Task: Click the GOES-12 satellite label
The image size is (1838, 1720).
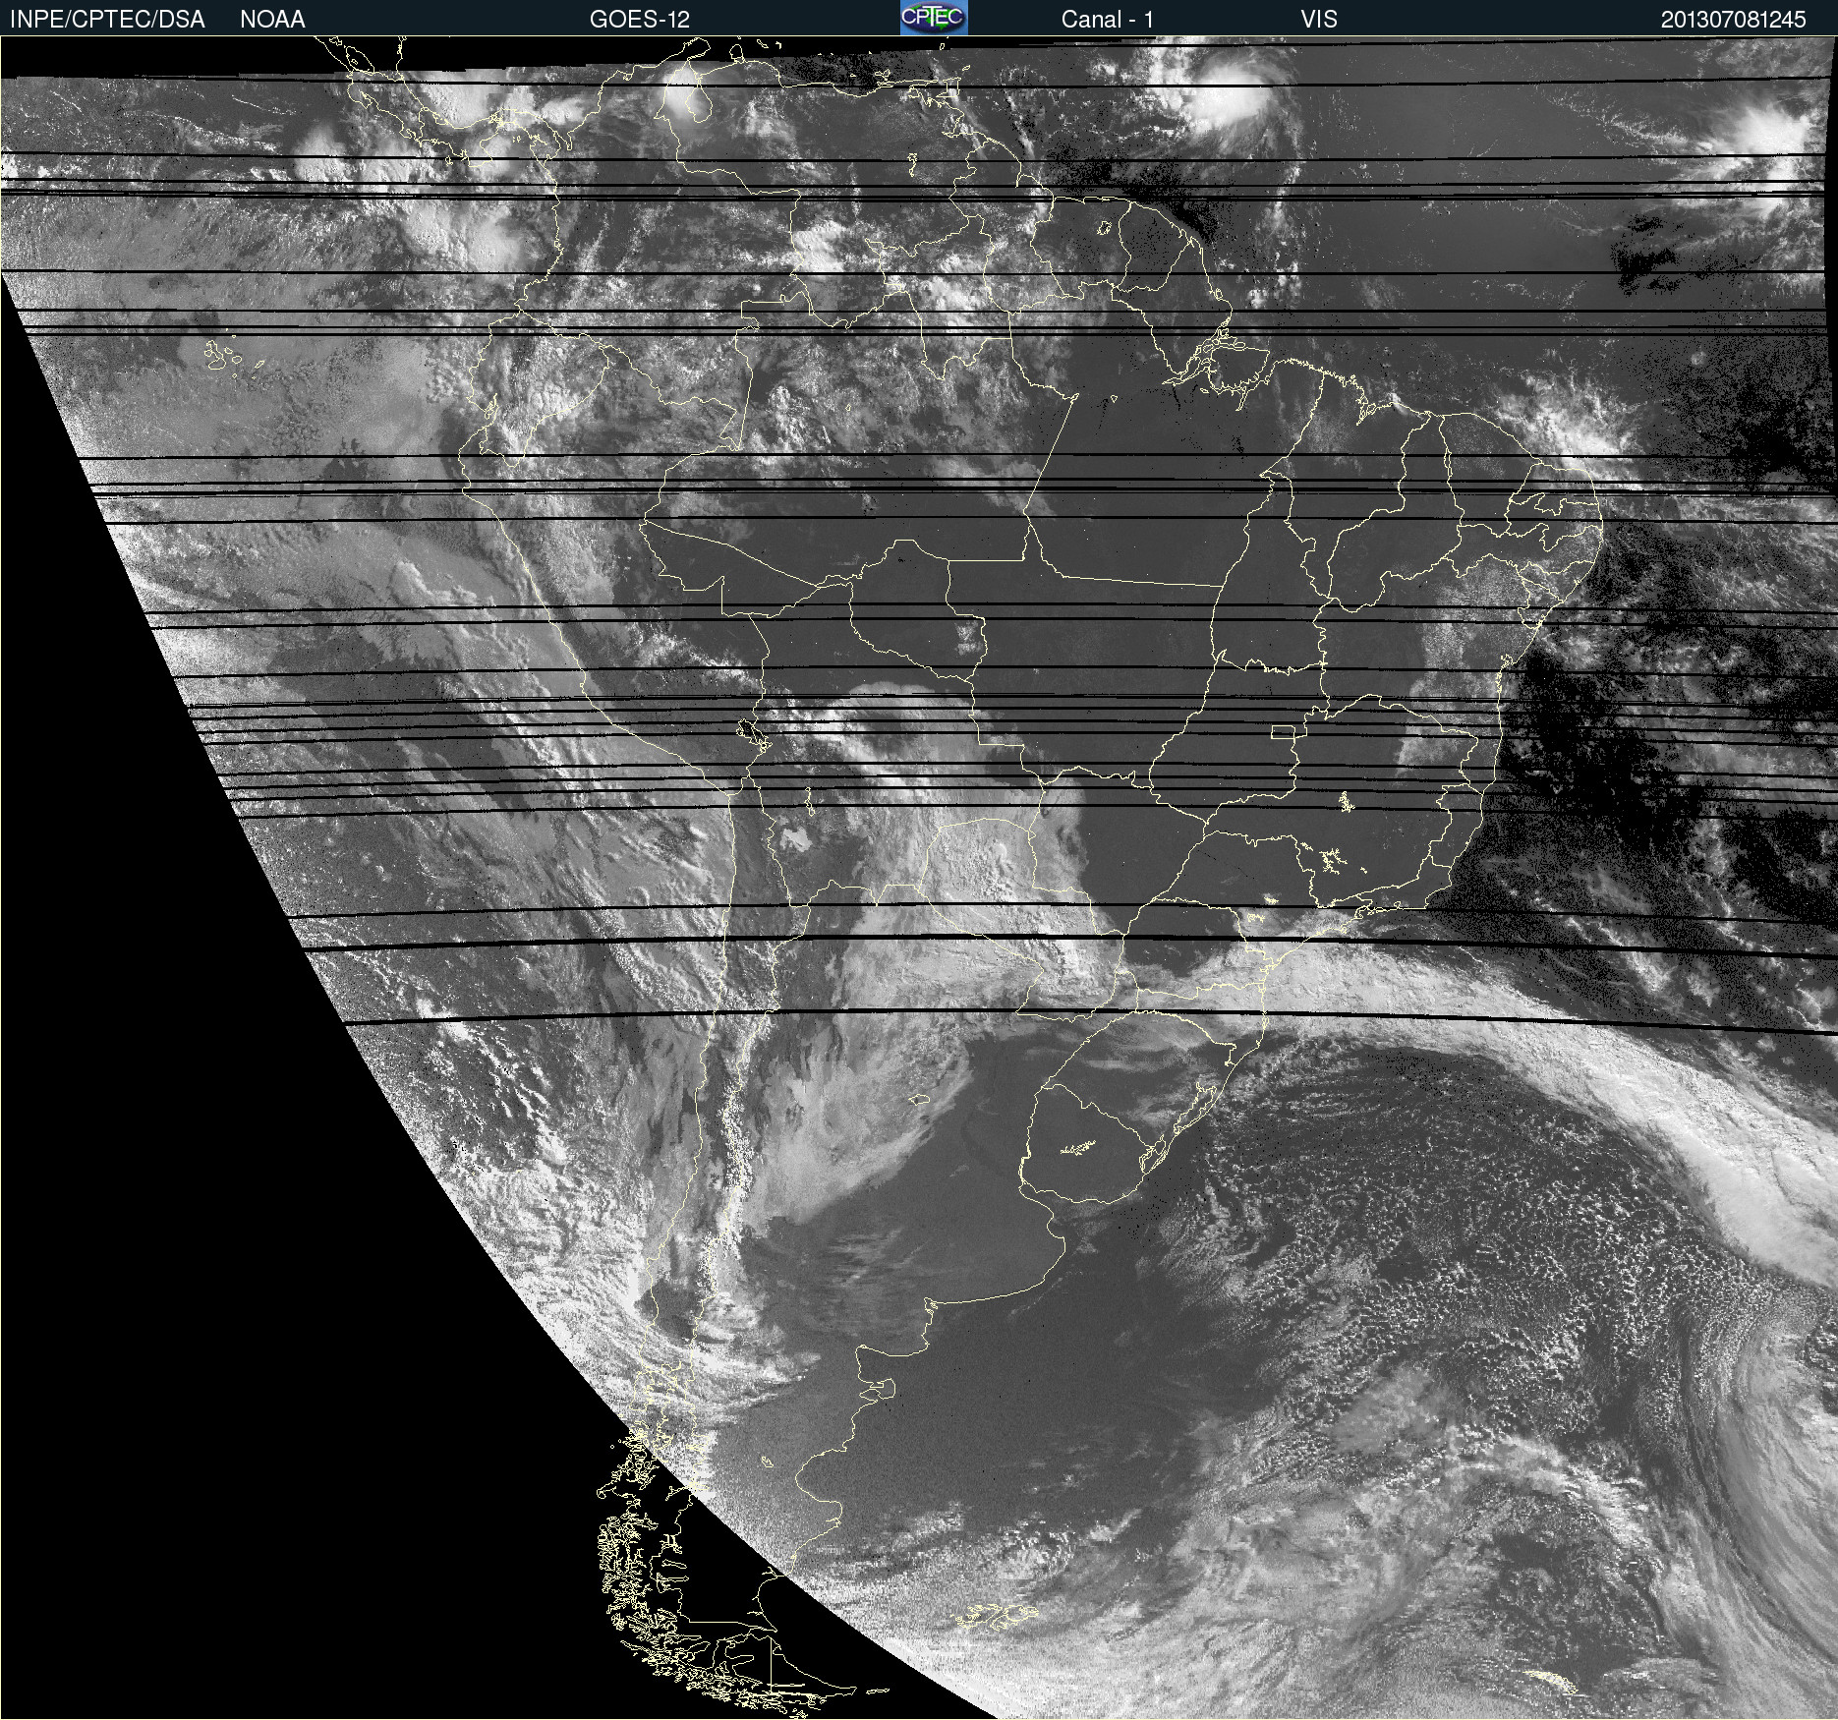Action: pos(640,20)
